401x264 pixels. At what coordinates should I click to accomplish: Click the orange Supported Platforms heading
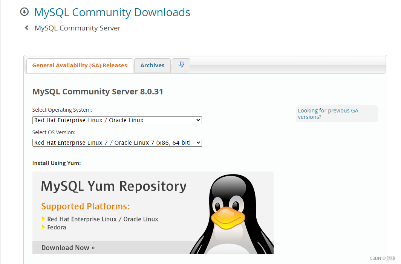pos(85,206)
